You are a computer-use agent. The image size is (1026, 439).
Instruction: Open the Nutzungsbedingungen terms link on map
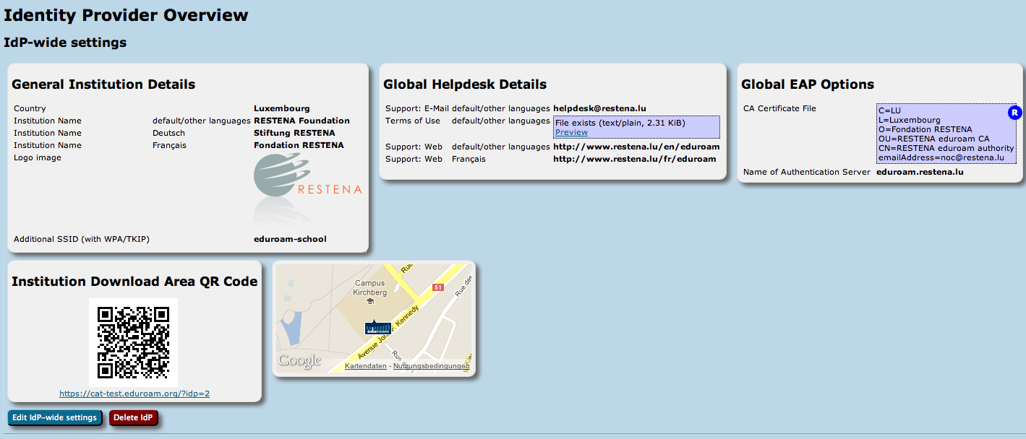(431, 366)
